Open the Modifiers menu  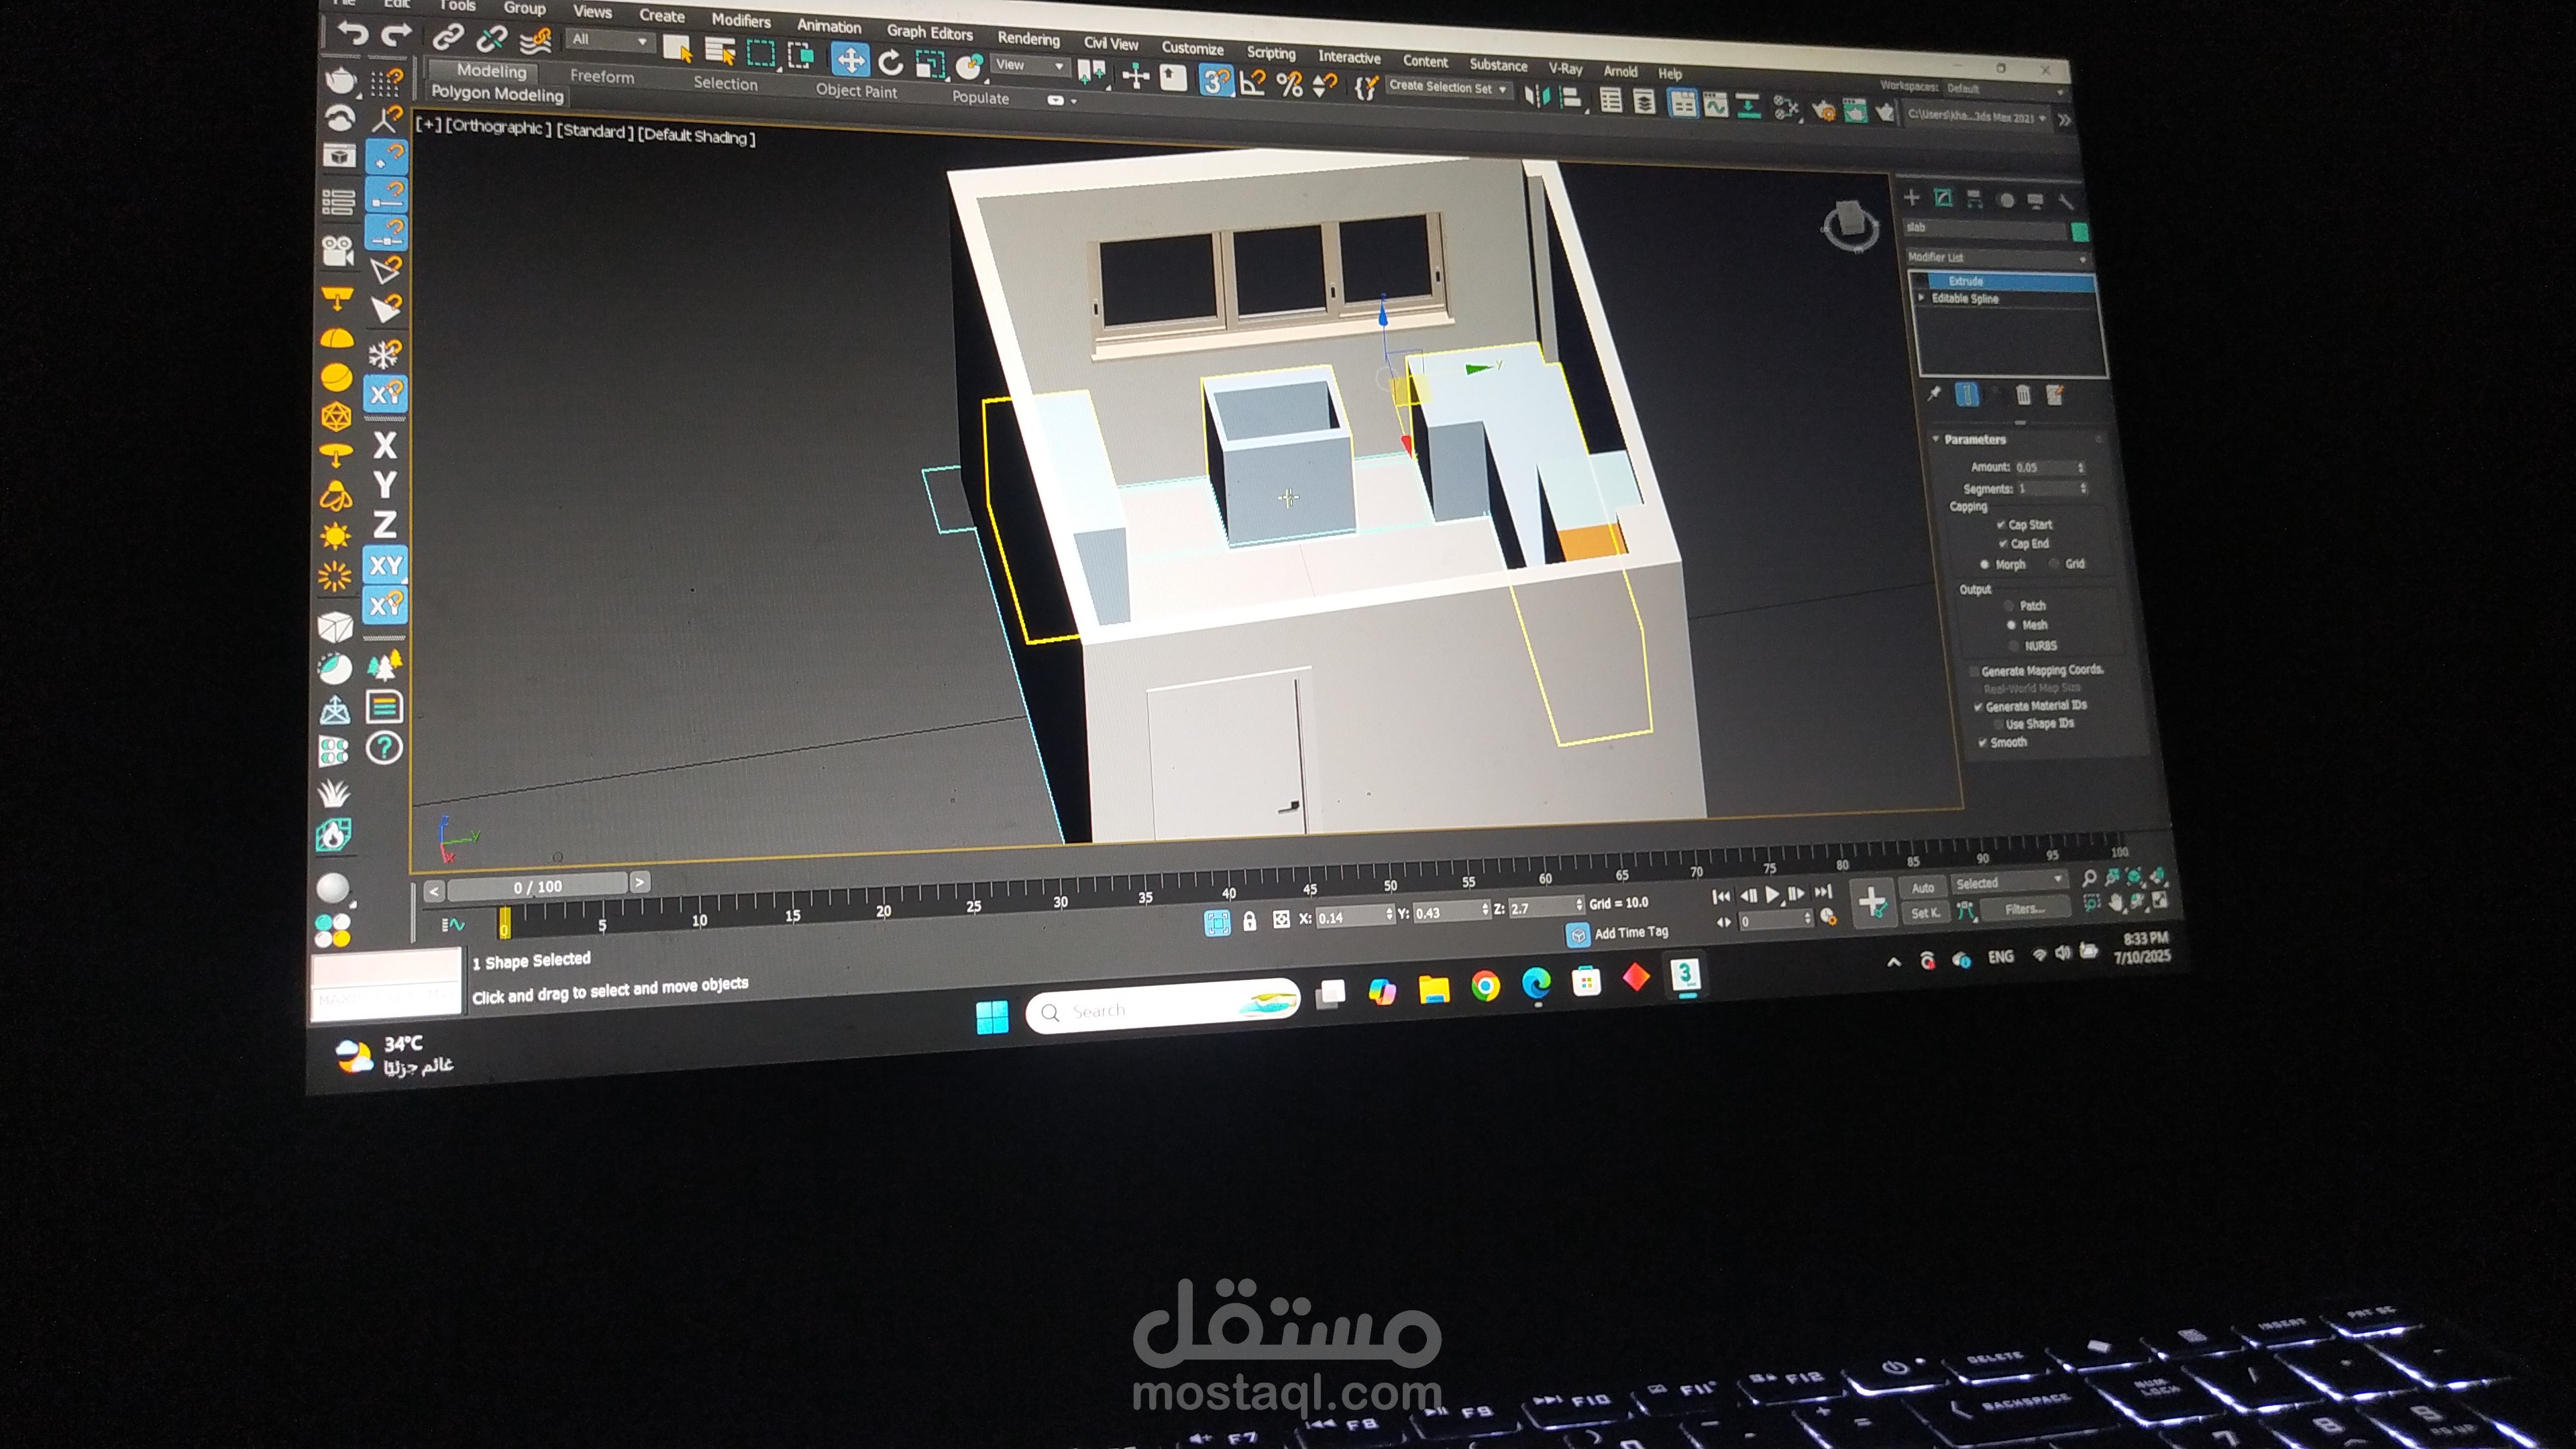click(741, 20)
